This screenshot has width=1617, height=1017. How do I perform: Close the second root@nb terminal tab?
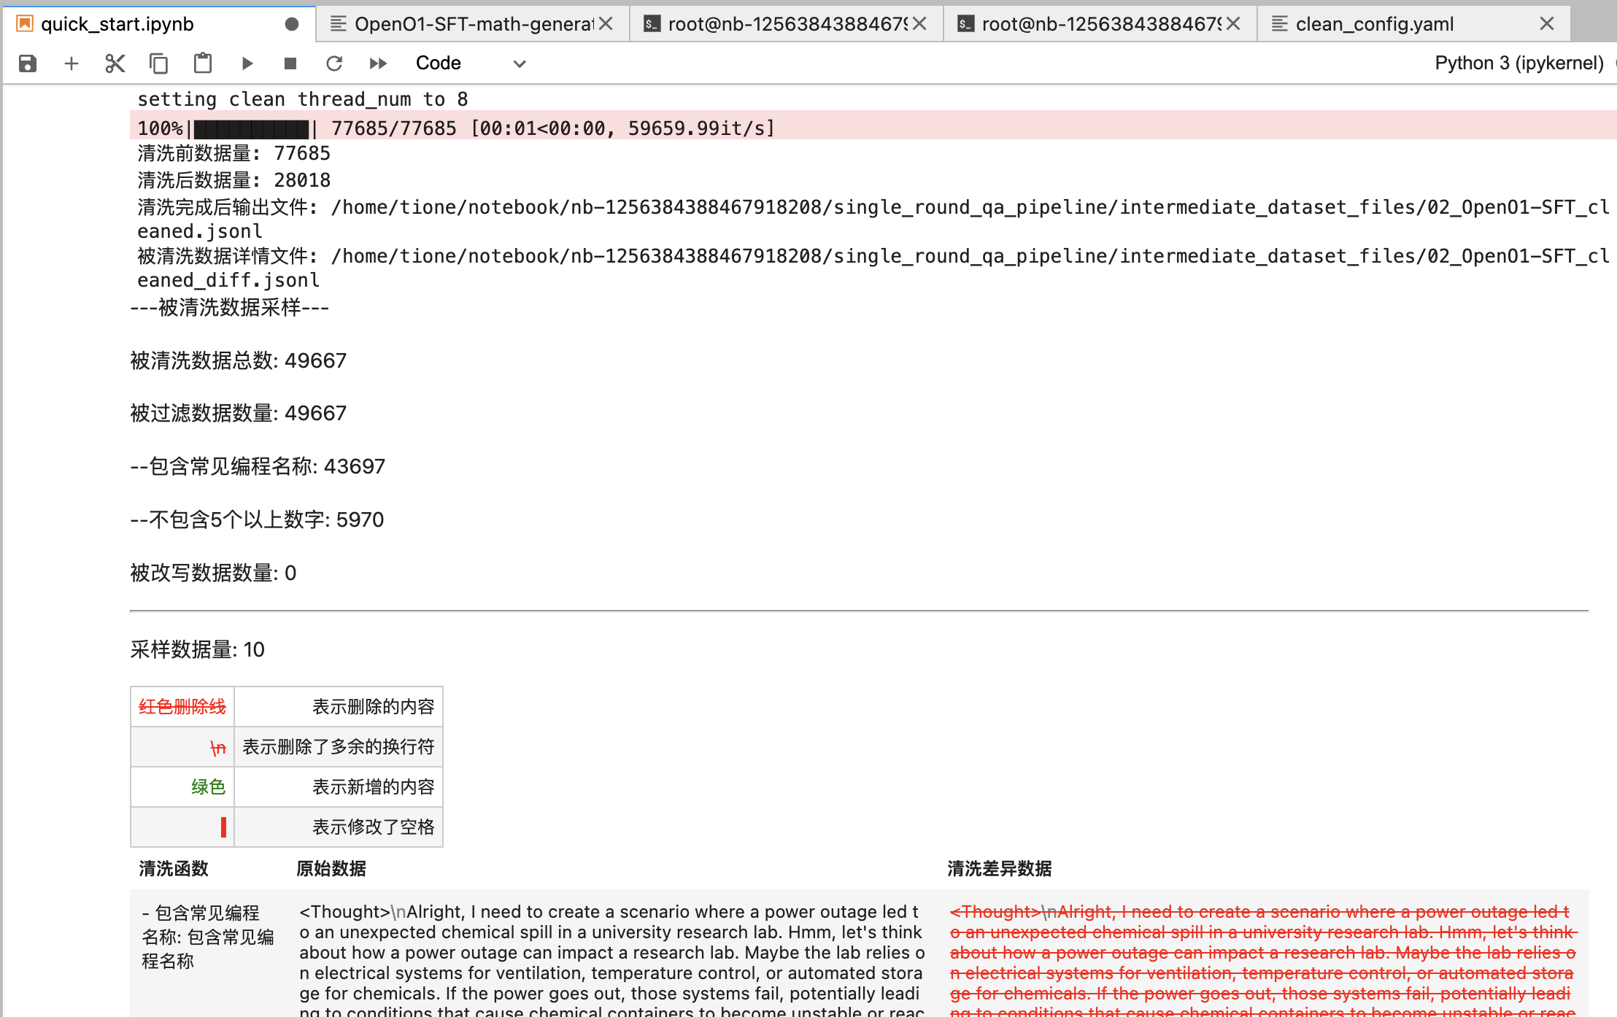point(1233,24)
